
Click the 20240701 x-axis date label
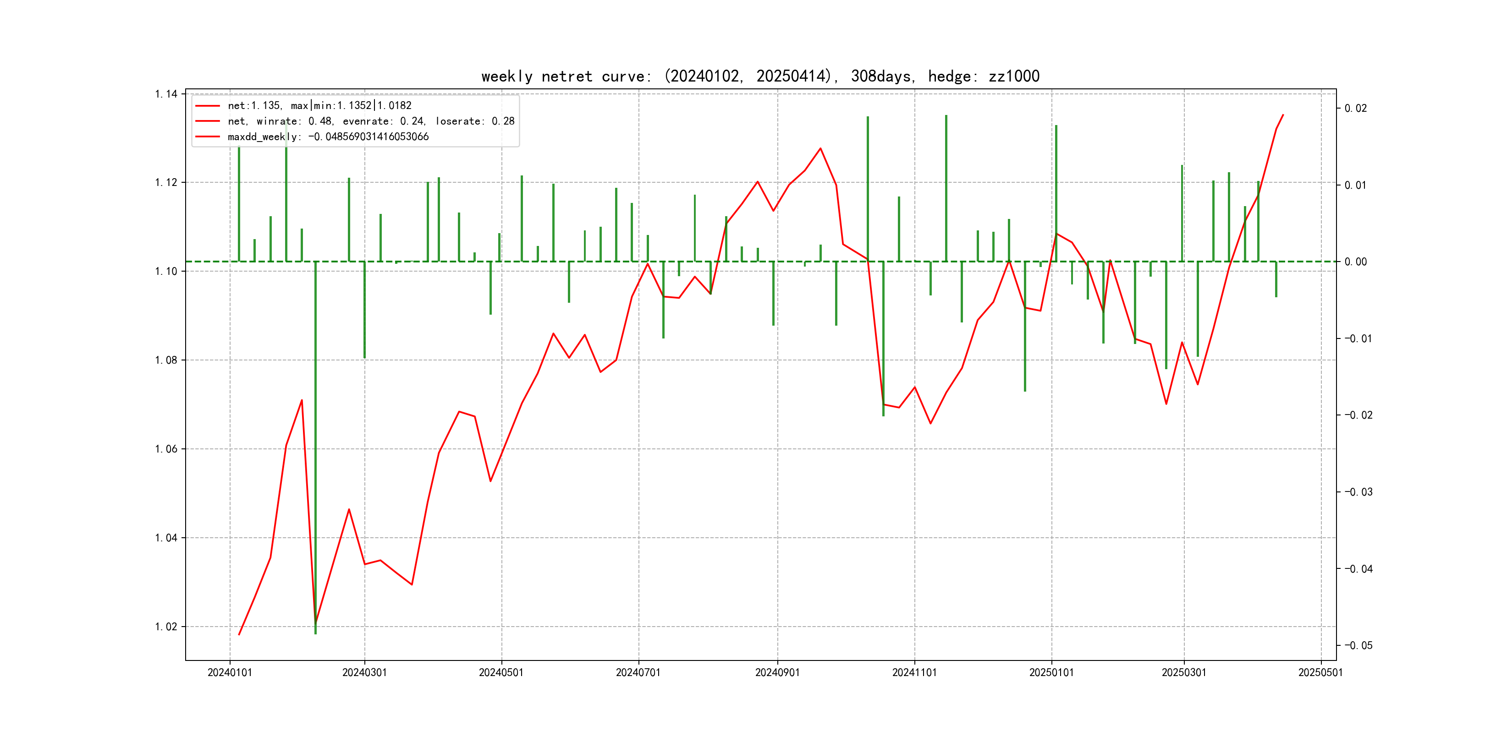[x=638, y=672]
